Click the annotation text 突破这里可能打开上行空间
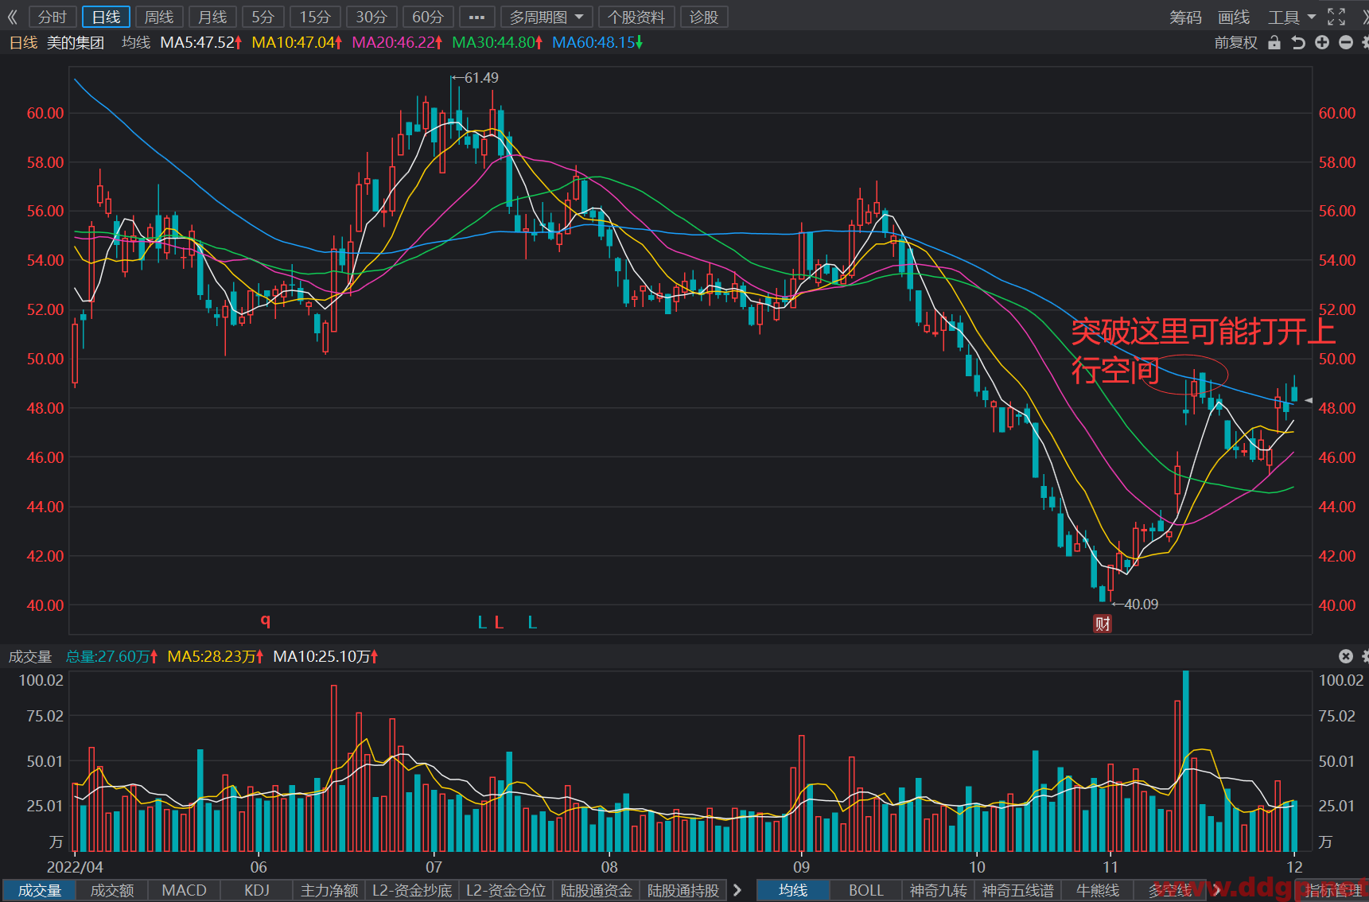This screenshot has width=1369, height=902. coord(1204,351)
